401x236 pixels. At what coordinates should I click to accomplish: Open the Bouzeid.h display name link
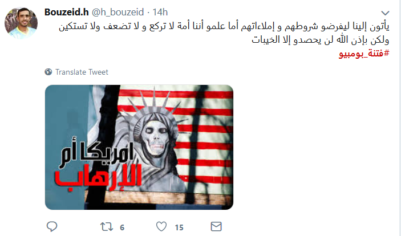(67, 12)
